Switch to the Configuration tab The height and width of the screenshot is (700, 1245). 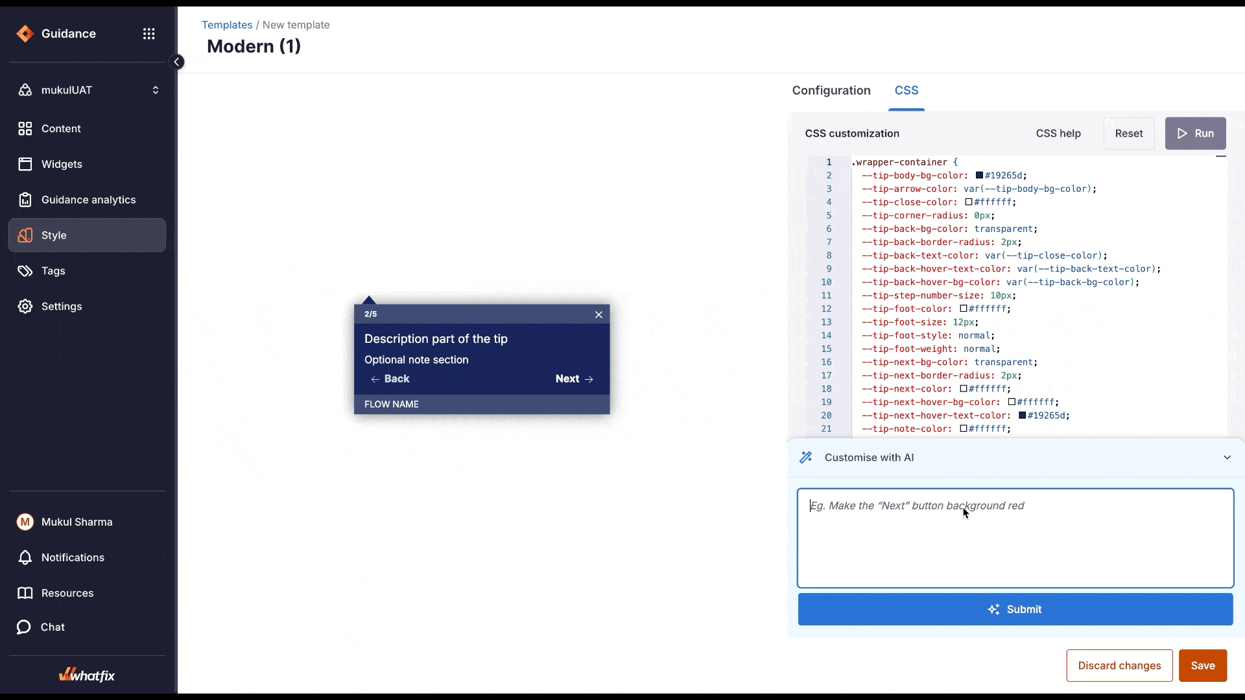[831, 91]
